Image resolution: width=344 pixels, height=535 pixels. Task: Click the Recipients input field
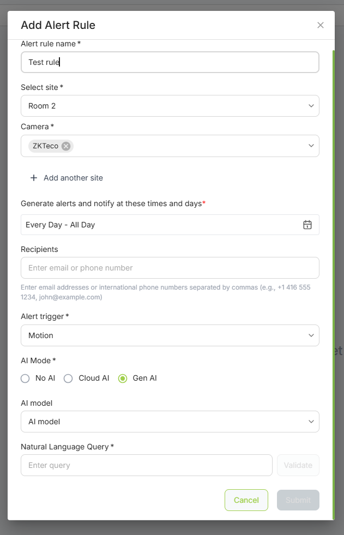point(170,268)
